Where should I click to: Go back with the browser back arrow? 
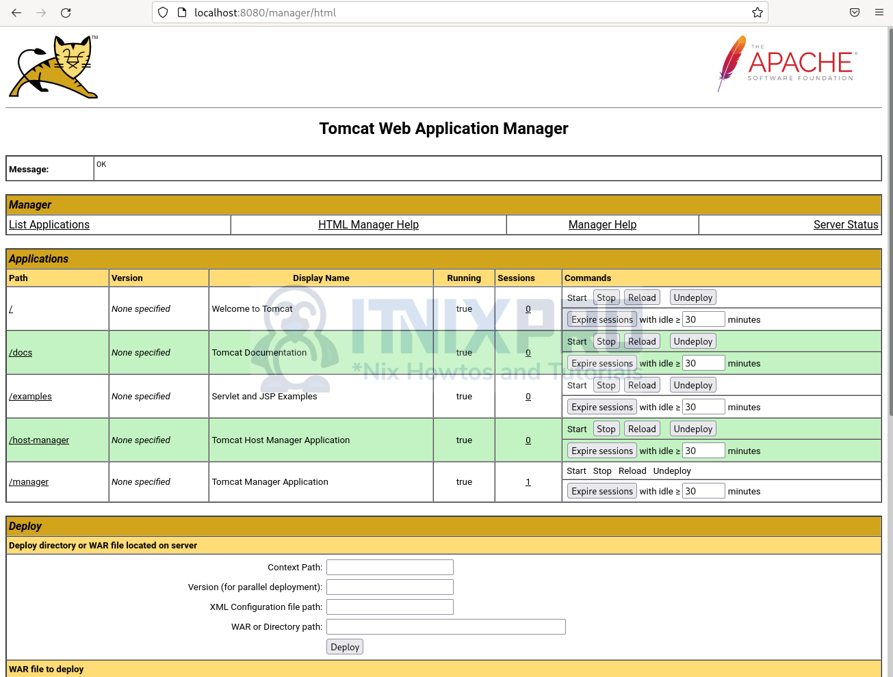[16, 12]
